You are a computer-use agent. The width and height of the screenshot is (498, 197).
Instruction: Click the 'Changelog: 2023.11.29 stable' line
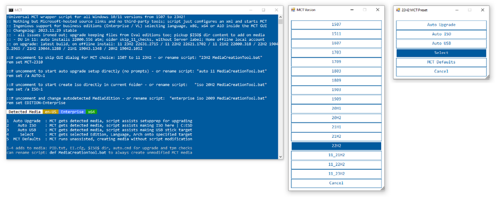pos(42,31)
